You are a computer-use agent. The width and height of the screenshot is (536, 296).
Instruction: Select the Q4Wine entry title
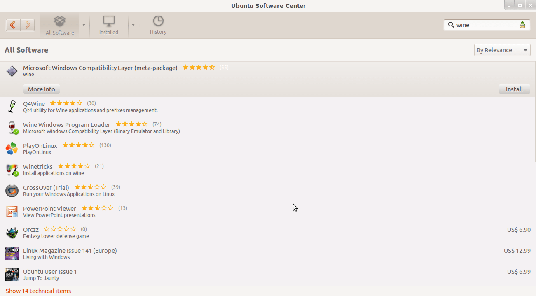(34, 104)
